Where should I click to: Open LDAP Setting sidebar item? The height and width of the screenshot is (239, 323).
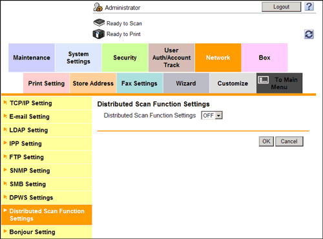47,130
